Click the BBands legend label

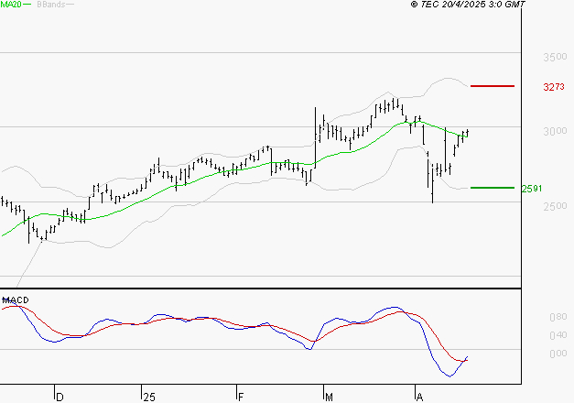pyautogui.click(x=51, y=5)
